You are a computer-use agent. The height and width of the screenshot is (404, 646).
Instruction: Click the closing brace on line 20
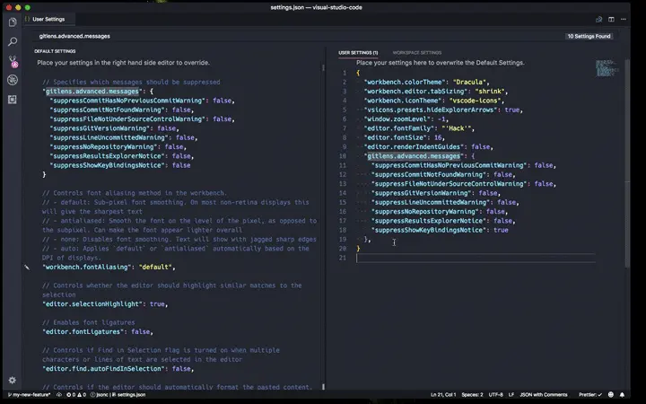[x=358, y=249]
